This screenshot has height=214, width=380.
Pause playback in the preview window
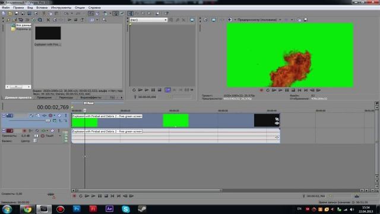coord(287,90)
